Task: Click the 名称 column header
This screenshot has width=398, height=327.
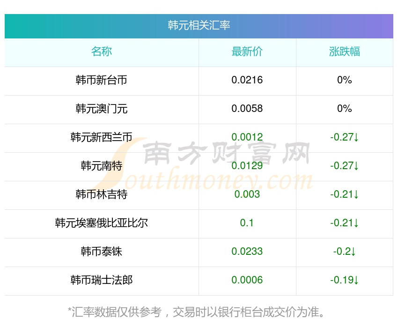Action: (x=102, y=52)
